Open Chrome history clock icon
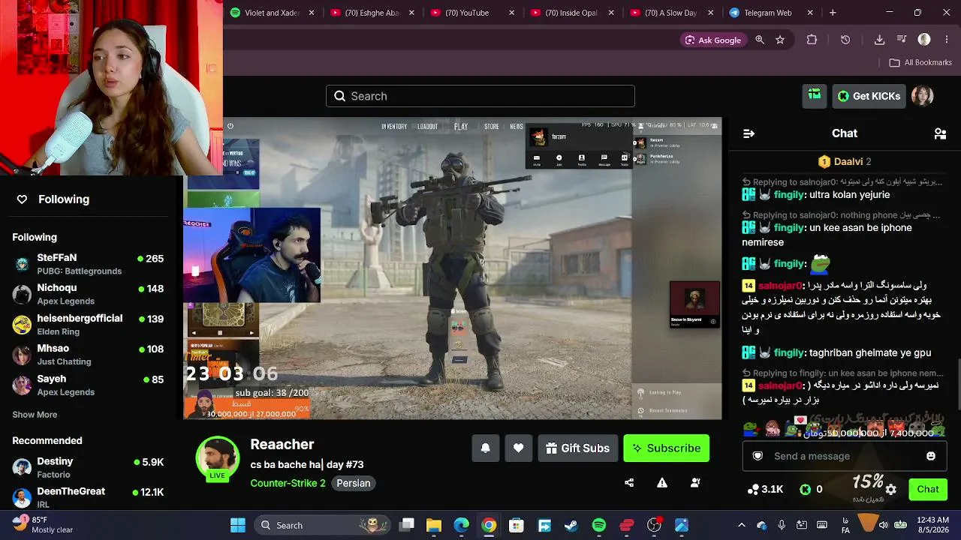The height and width of the screenshot is (540, 961). 845,40
